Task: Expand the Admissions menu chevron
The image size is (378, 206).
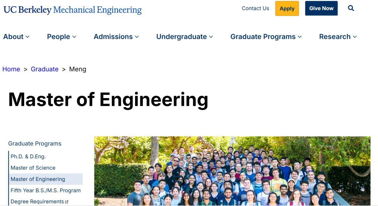Action: [x=137, y=37]
